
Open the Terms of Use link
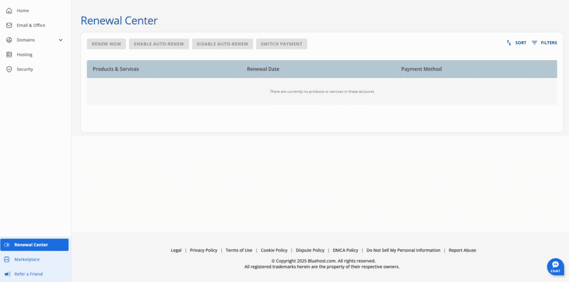coord(239,250)
